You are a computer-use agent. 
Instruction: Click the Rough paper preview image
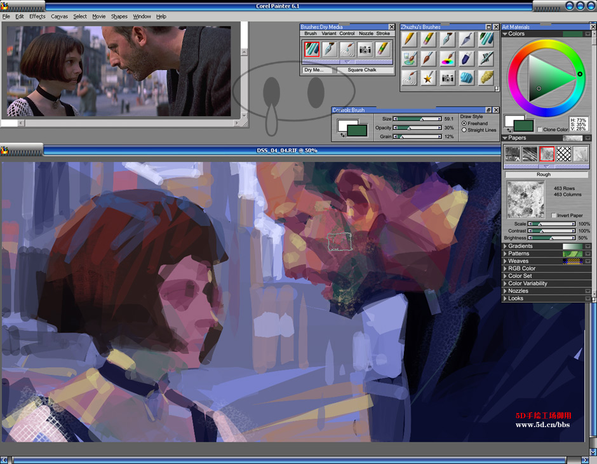tap(526, 199)
